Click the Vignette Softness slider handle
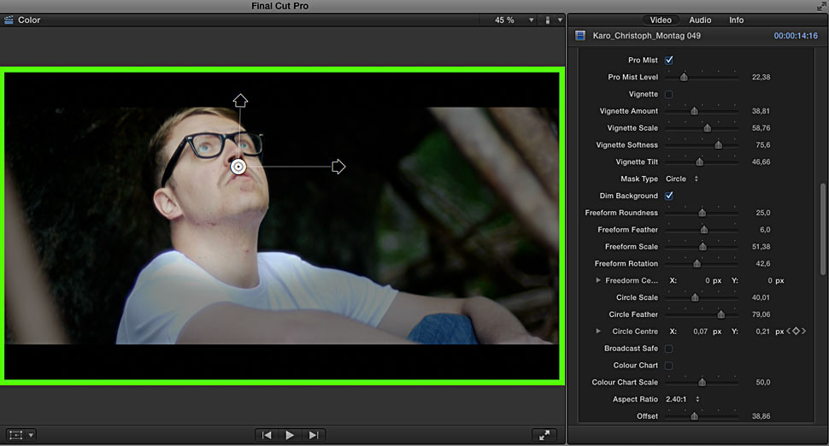829x446 pixels. tap(718, 145)
